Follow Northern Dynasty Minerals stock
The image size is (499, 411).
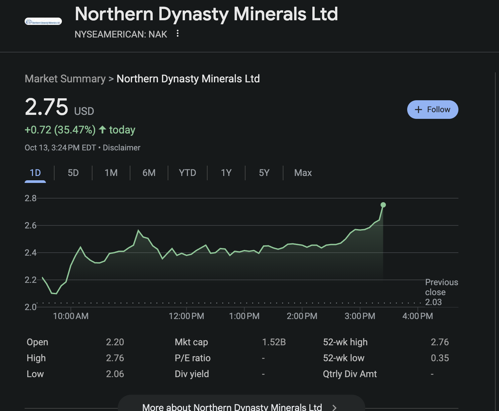coord(432,110)
